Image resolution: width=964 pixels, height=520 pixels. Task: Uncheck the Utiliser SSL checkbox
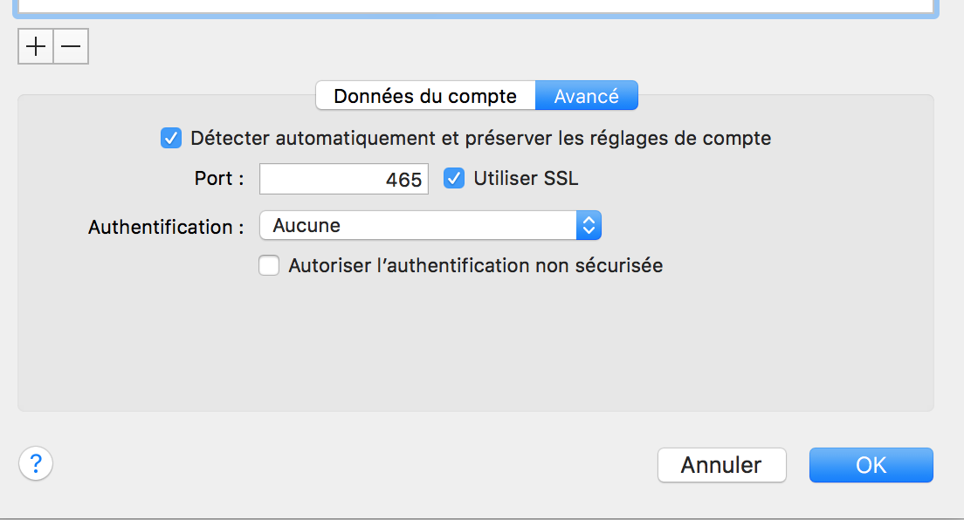coord(454,179)
